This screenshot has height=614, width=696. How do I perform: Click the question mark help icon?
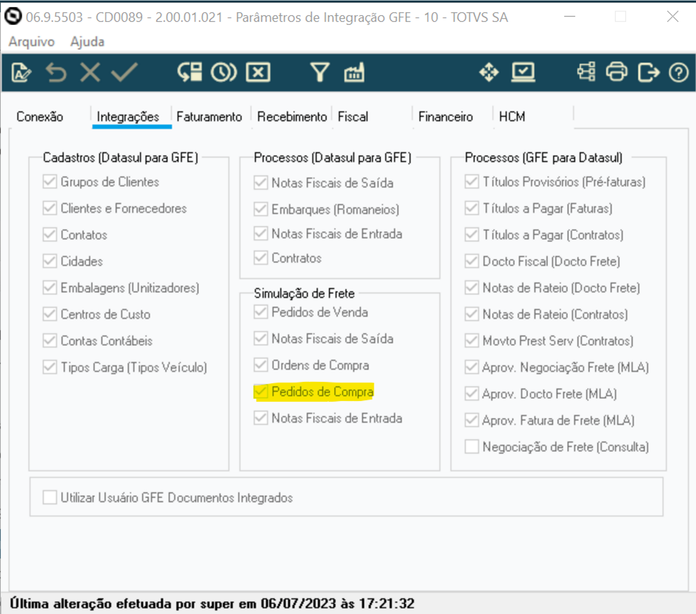pyautogui.click(x=679, y=73)
